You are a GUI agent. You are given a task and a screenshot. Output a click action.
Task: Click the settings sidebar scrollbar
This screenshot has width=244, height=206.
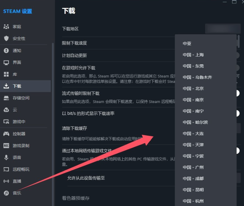53,124
